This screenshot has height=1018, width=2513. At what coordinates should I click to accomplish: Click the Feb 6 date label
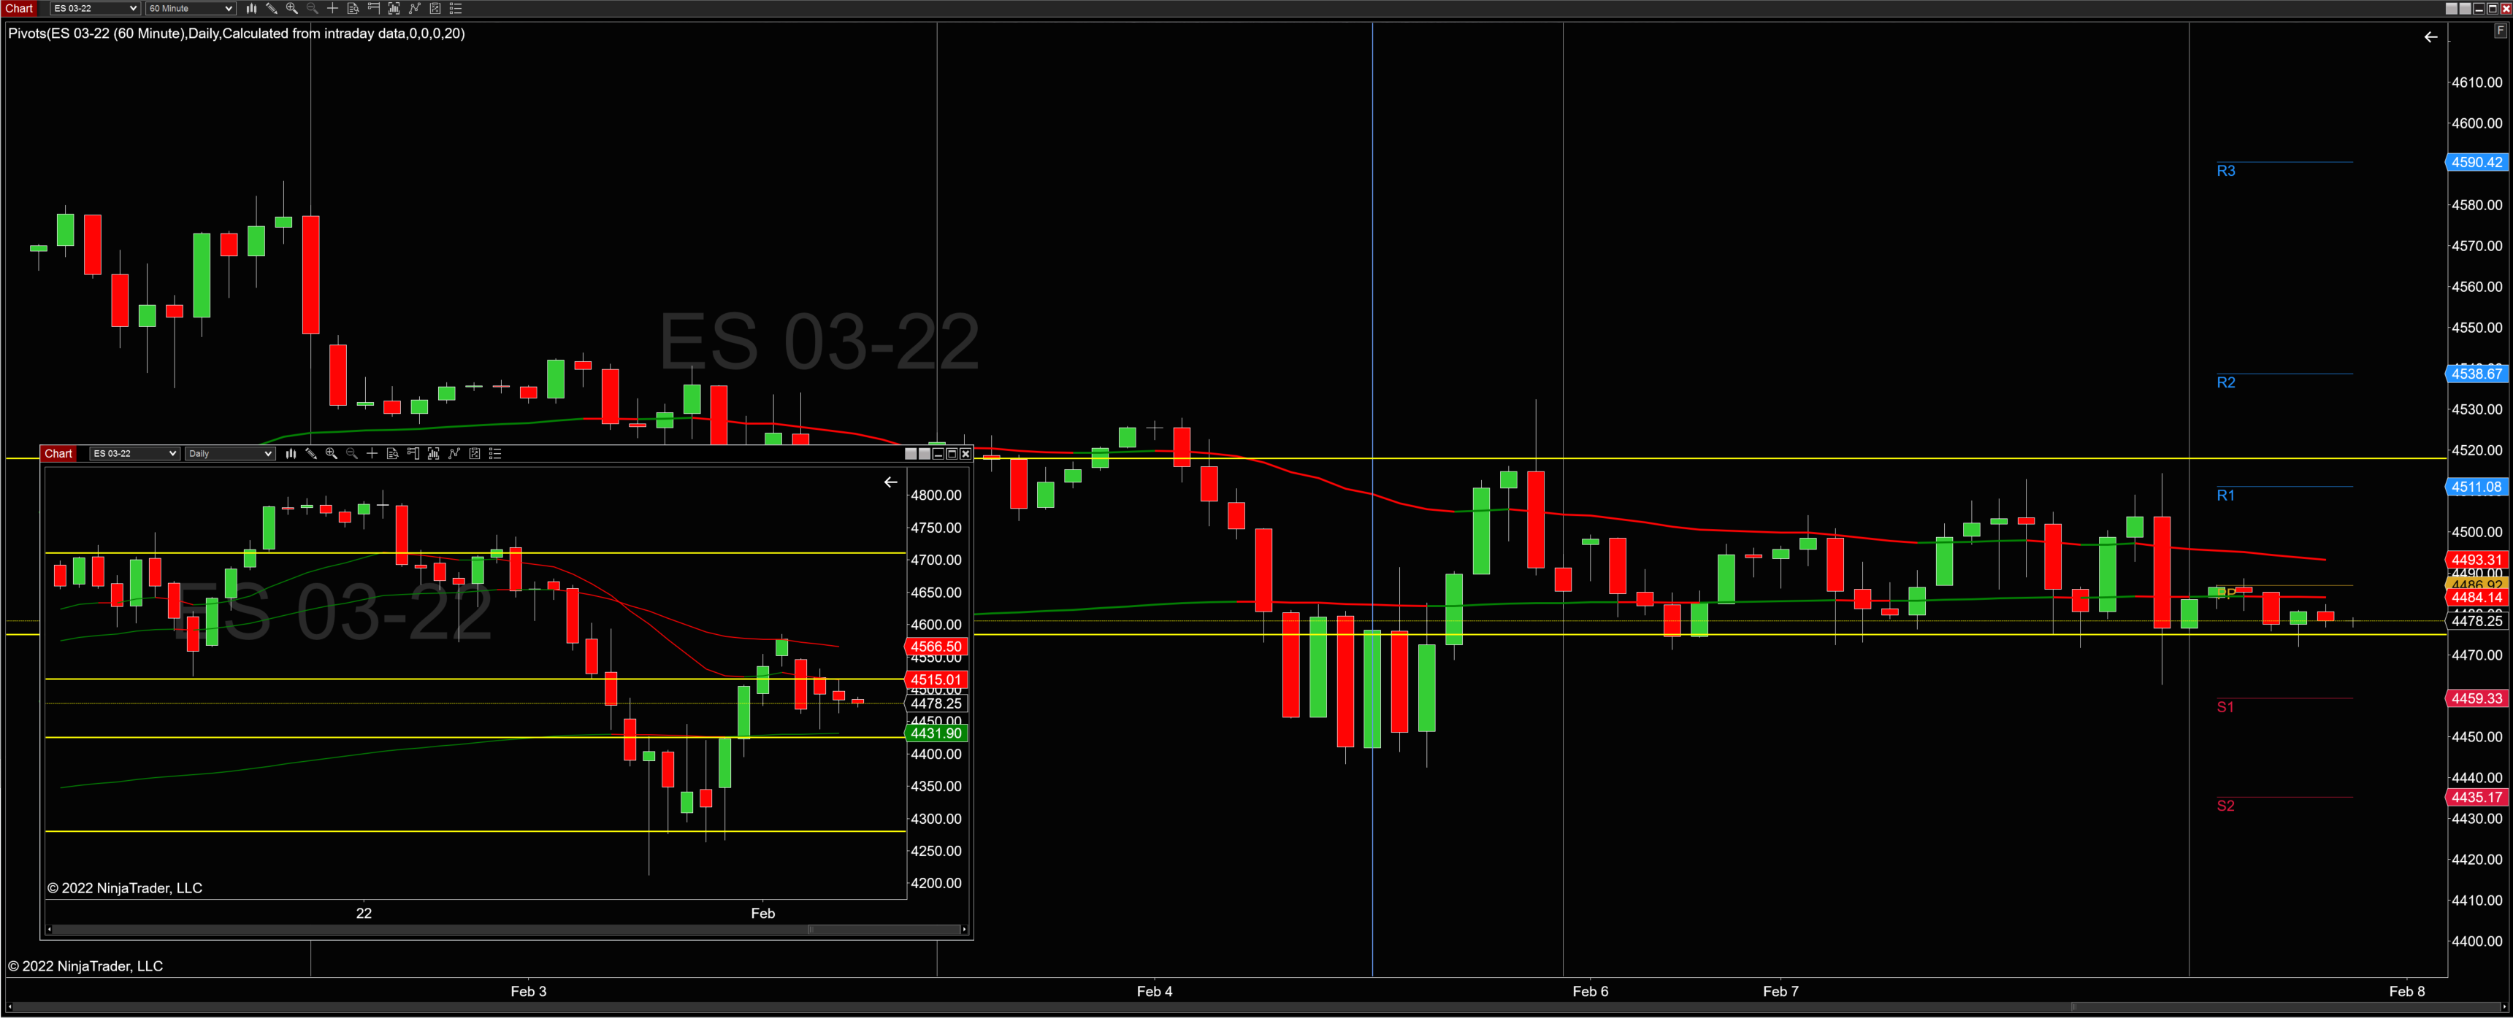click(x=1590, y=991)
